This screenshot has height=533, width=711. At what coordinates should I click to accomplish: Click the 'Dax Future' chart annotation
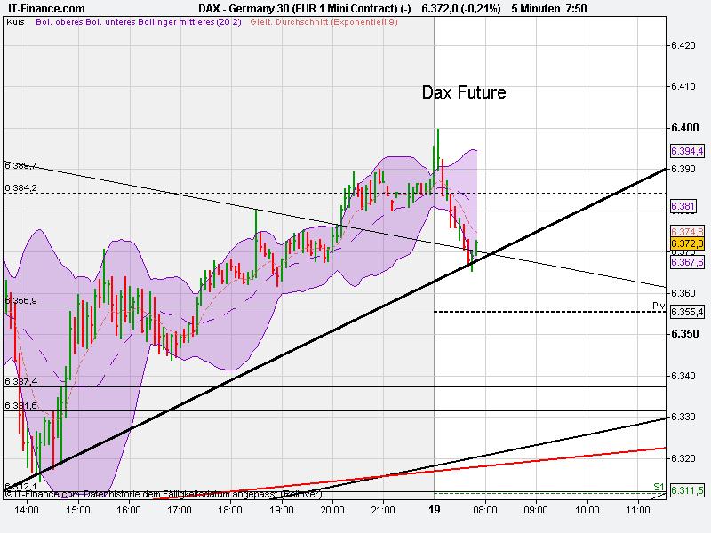click(x=463, y=91)
